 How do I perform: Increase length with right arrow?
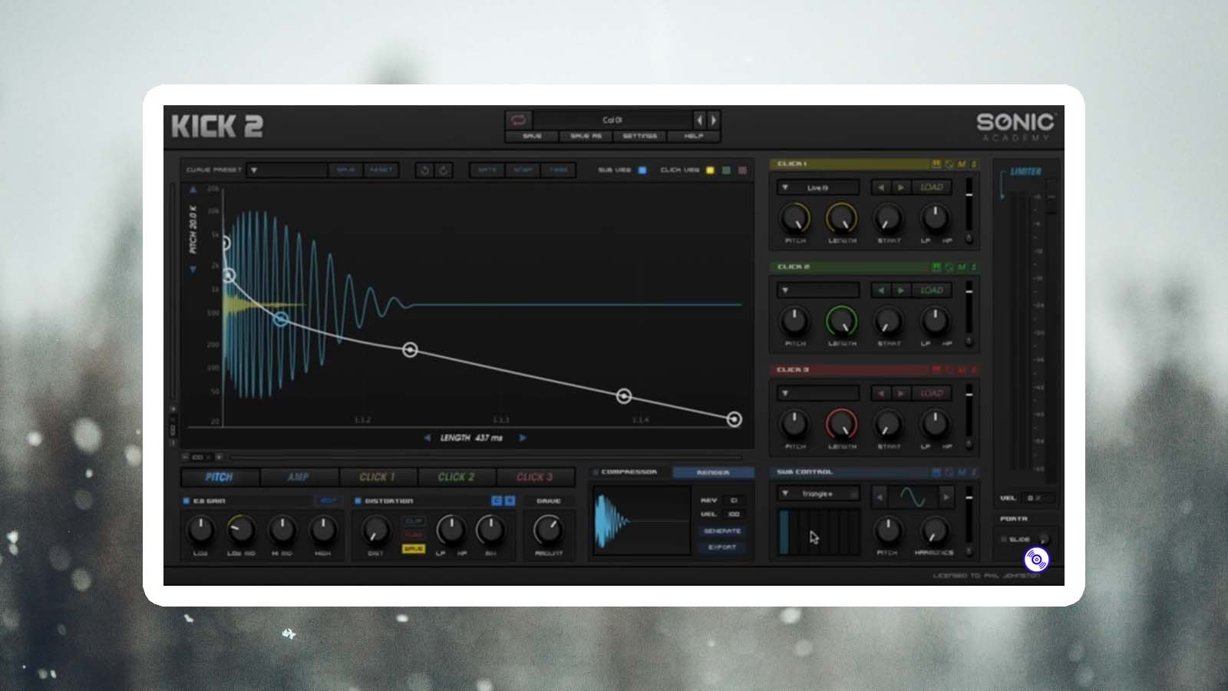523,438
